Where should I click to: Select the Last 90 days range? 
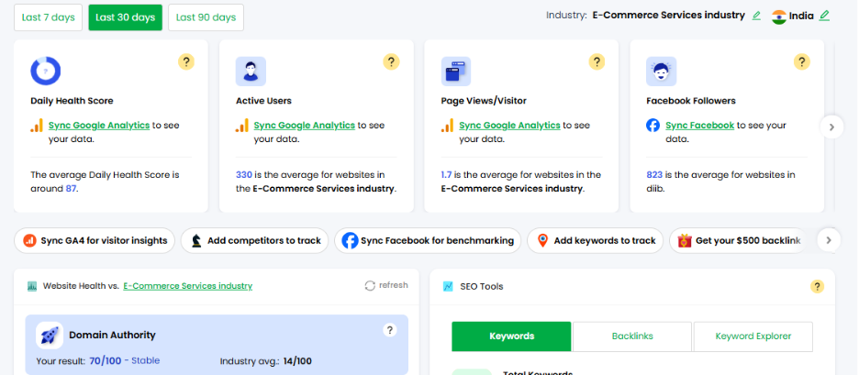pyautogui.click(x=205, y=17)
